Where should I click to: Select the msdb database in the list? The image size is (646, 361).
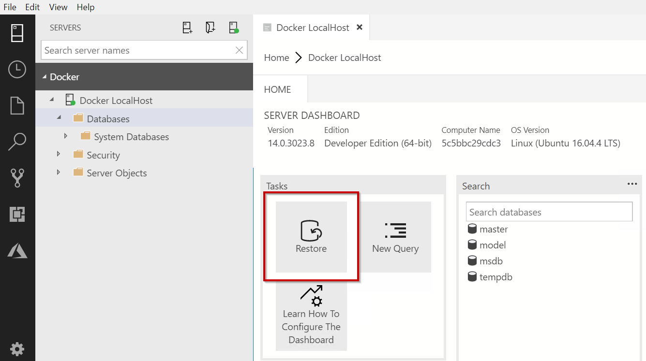[x=491, y=261]
